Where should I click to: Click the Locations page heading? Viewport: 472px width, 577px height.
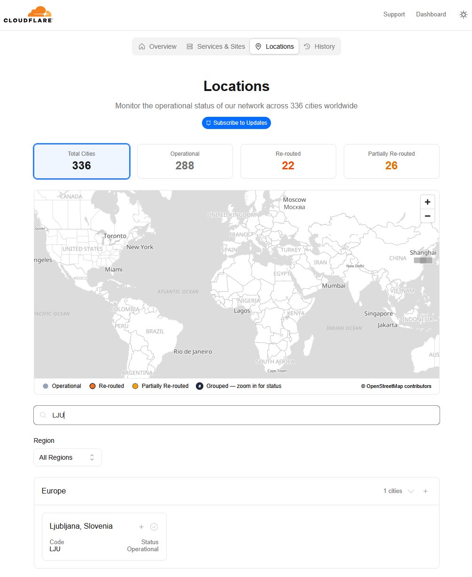236,86
